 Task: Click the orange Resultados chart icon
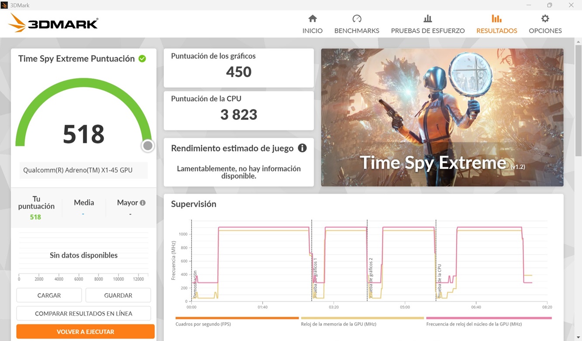[x=496, y=19]
